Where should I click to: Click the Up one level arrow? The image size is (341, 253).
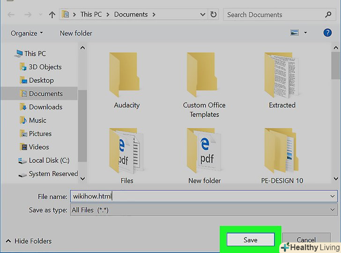[52, 14]
